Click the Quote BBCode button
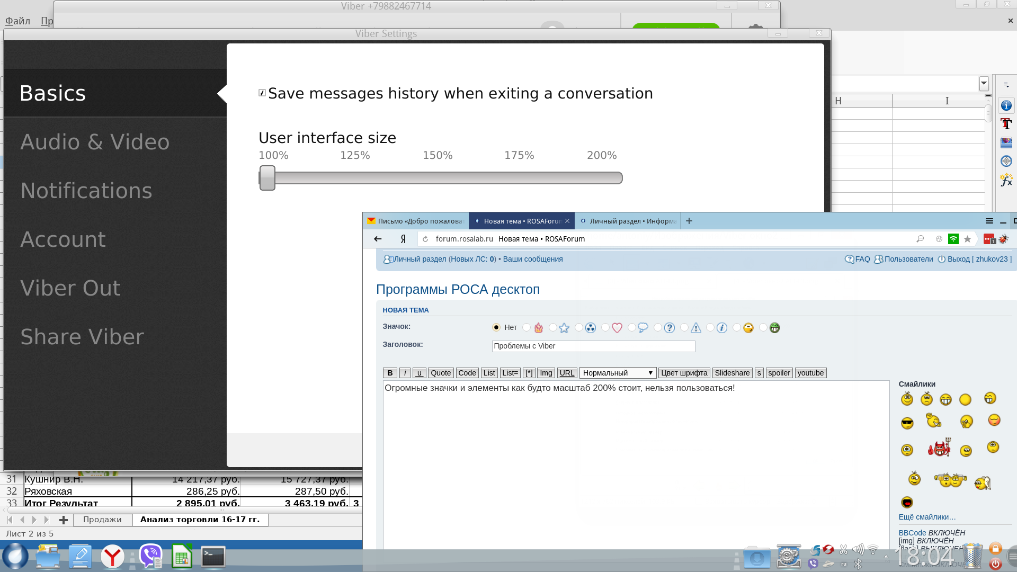 (x=440, y=373)
